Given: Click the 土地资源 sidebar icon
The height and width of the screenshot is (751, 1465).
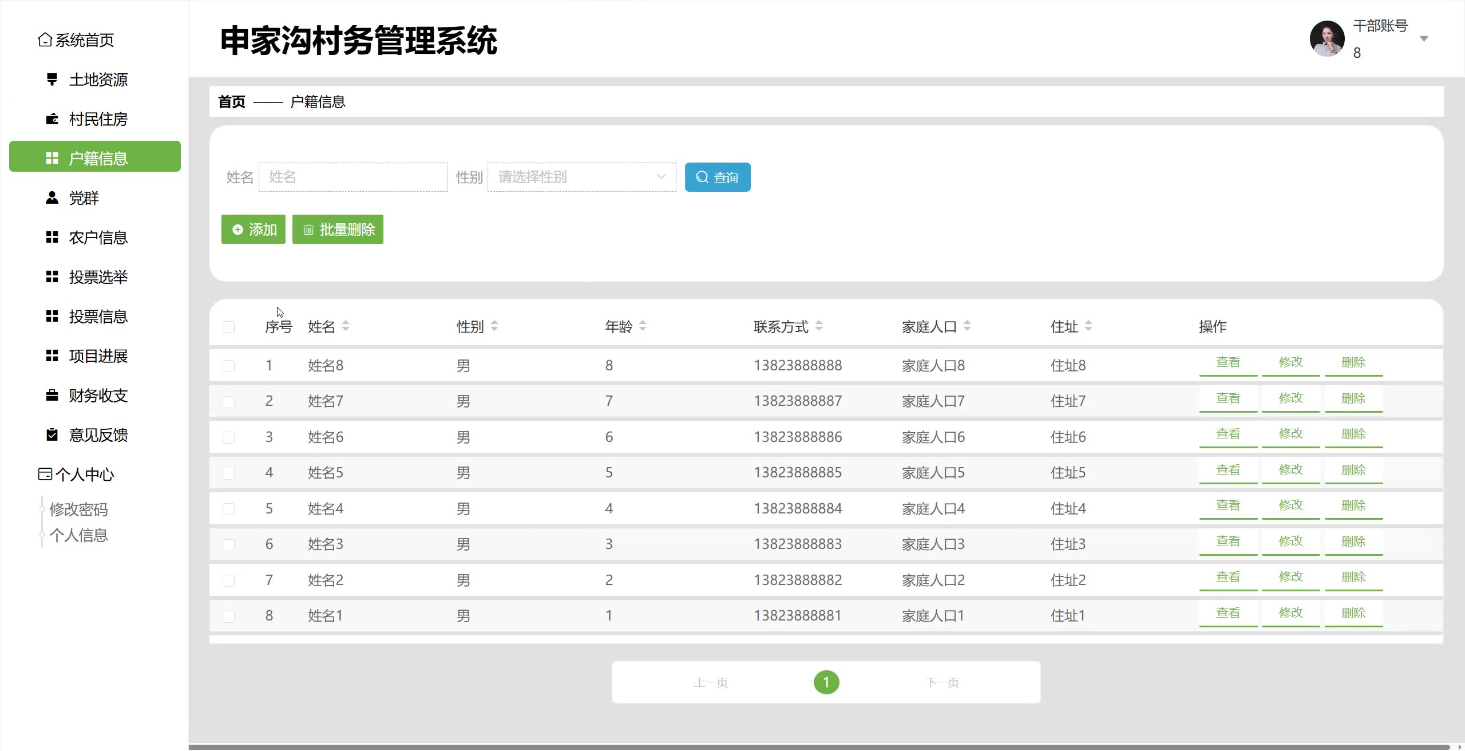Looking at the screenshot, I should pos(52,80).
